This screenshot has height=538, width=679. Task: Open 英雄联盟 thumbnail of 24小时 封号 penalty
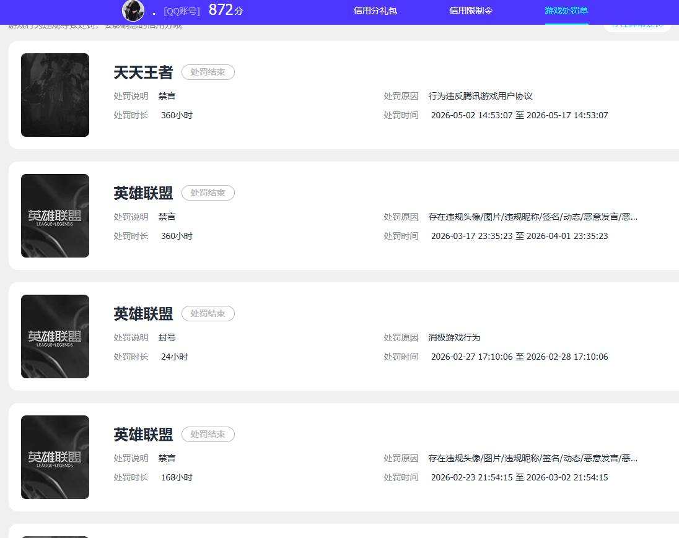pyautogui.click(x=55, y=336)
